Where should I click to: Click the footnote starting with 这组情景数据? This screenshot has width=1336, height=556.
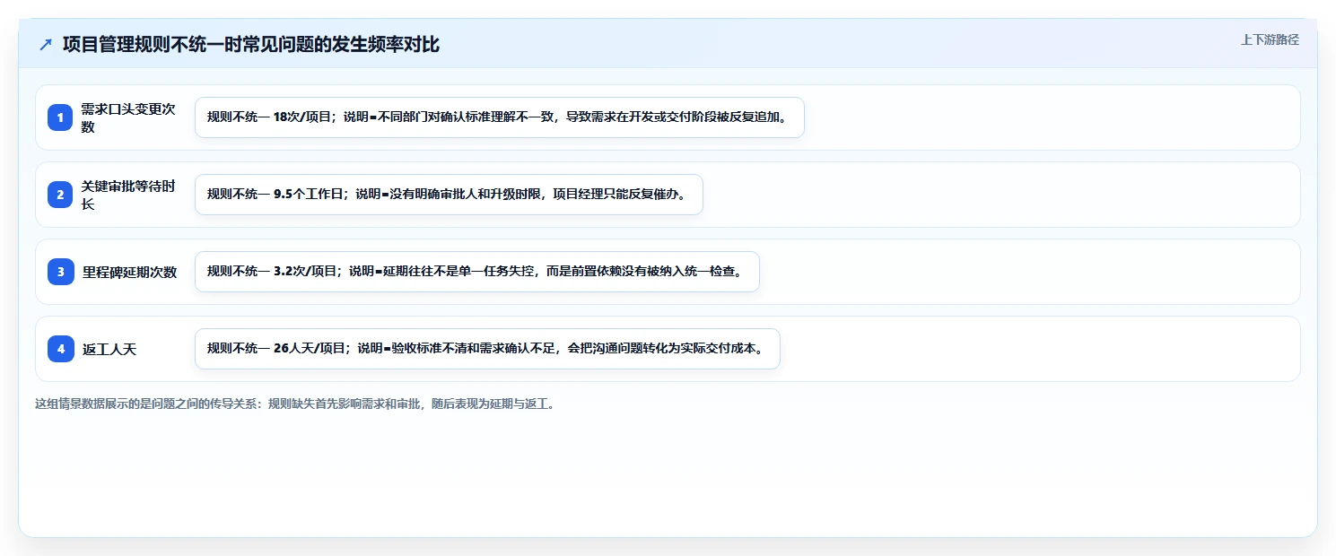pos(295,404)
